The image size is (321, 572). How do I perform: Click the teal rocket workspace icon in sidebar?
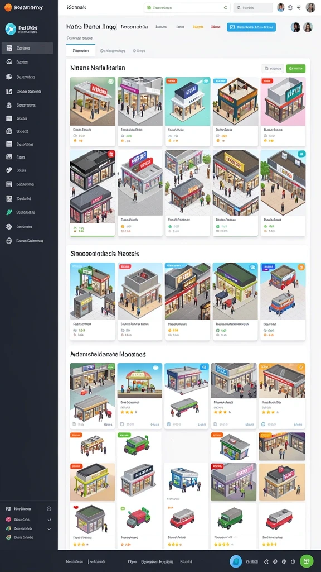tap(11, 29)
